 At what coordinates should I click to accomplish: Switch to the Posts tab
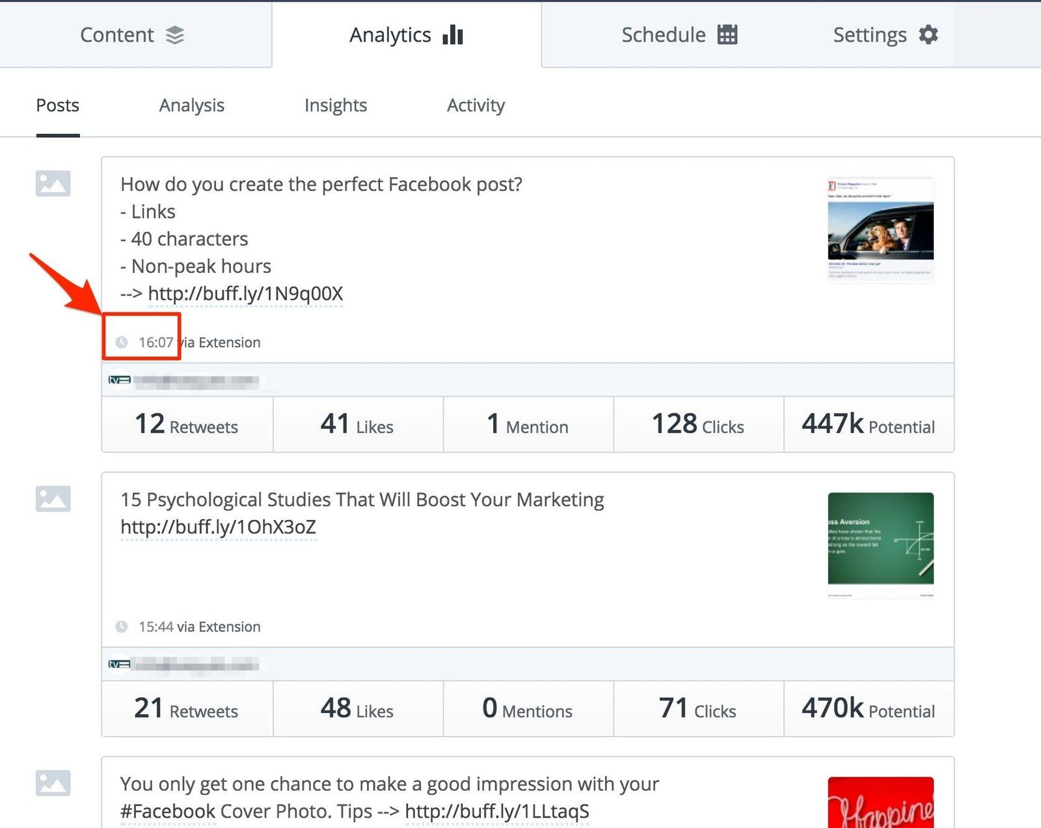coord(57,105)
